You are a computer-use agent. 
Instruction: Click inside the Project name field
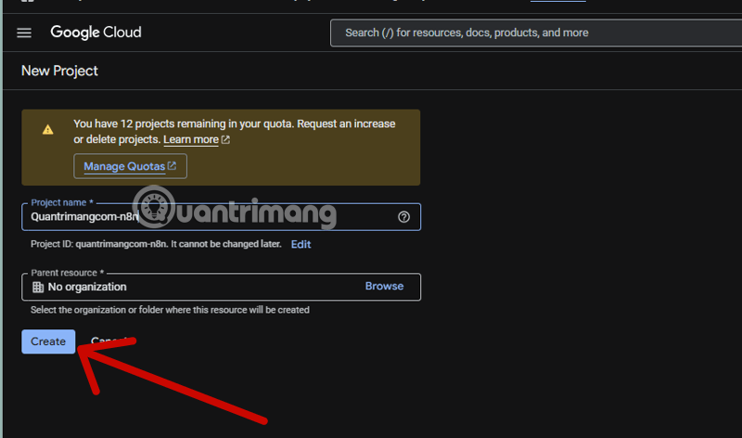point(221,217)
